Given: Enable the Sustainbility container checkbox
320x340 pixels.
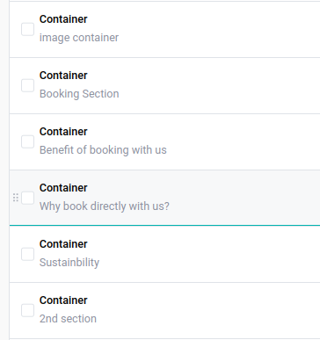Looking at the screenshot, I should point(27,254).
